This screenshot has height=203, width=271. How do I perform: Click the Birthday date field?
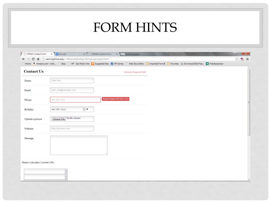(72, 109)
